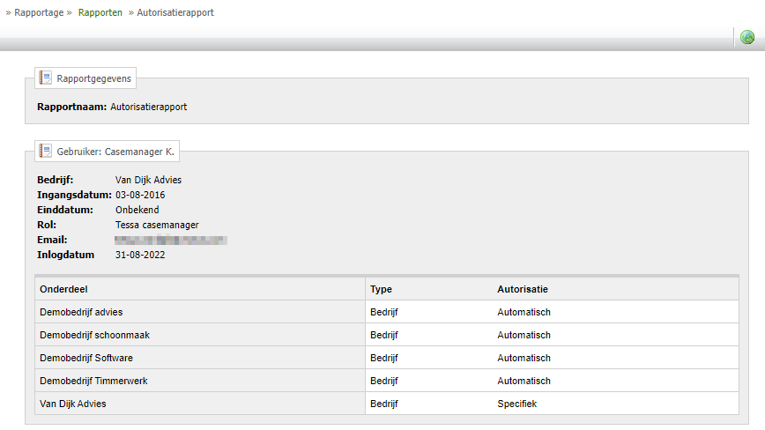
Task: Click the Rapportgegevens section icon
Action: (46, 78)
